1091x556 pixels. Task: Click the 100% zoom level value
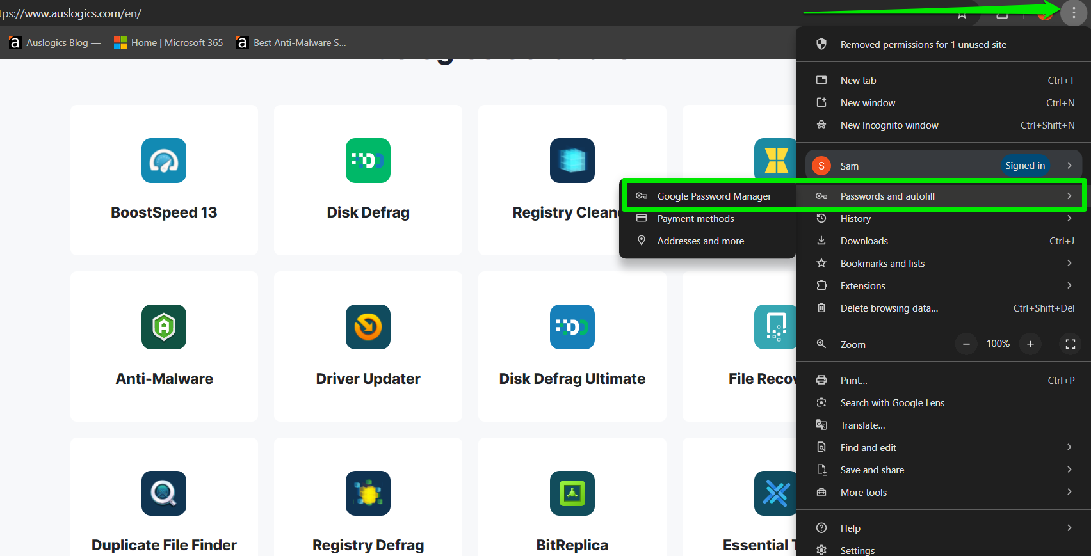coord(998,344)
